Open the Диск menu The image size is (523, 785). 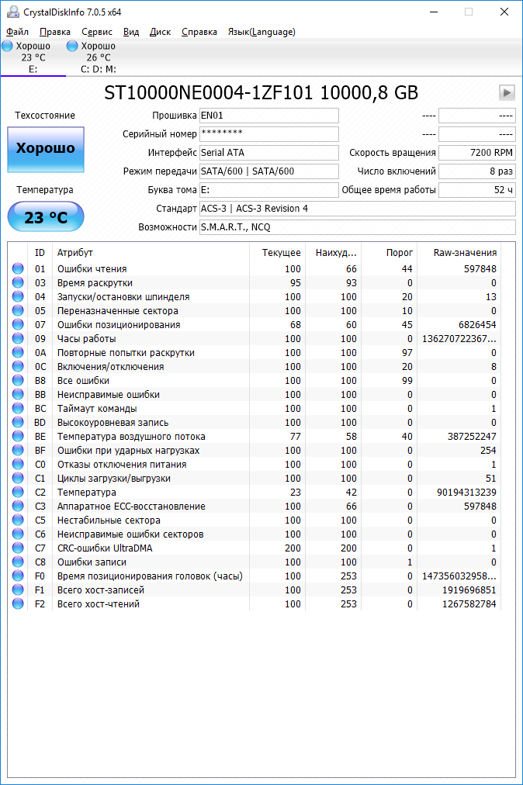click(x=160, y=32)
